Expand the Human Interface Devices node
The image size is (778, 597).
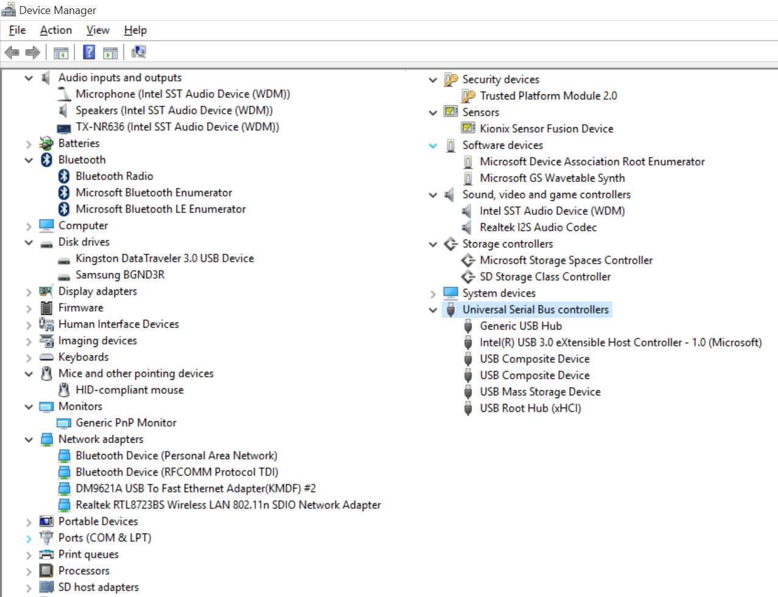point(29,325)
